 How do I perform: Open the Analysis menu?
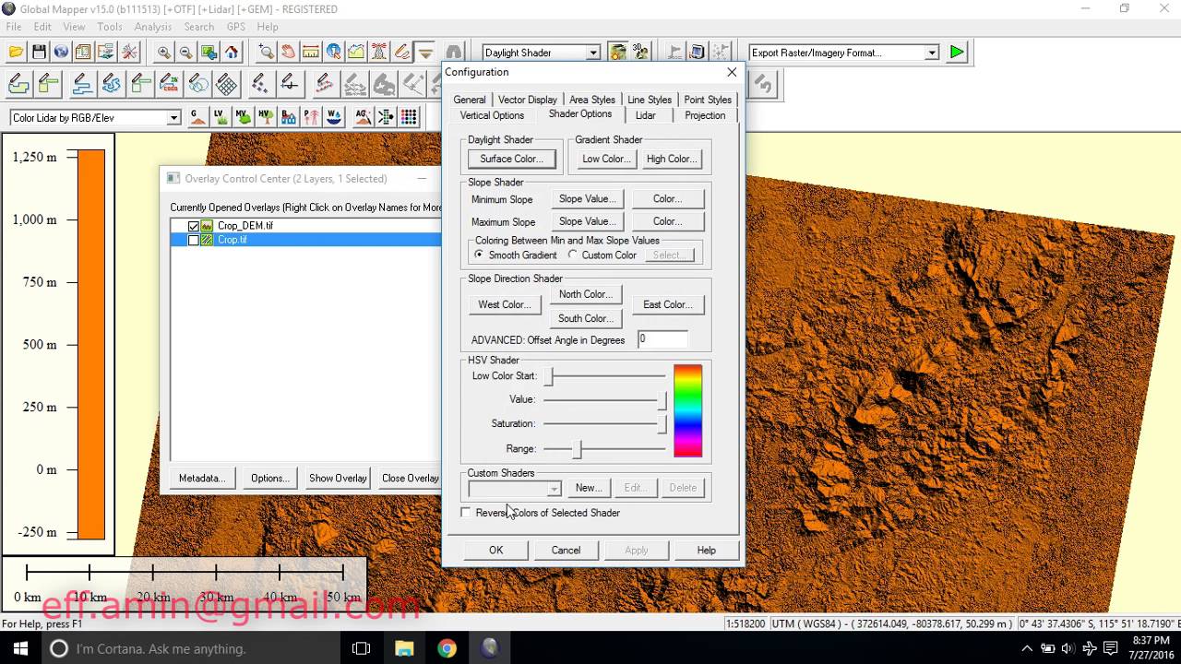pyautogui.click(x=153, y=28)
